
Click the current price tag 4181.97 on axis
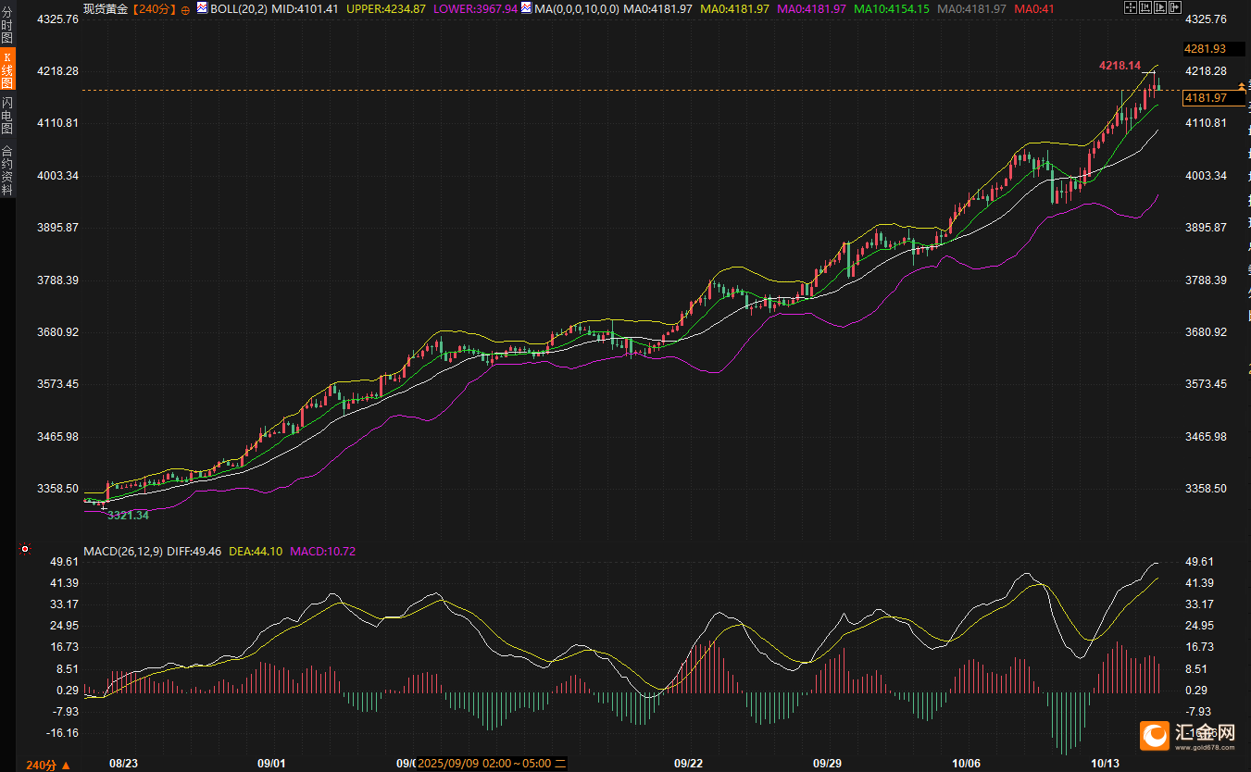click(x=1206, y=98)
